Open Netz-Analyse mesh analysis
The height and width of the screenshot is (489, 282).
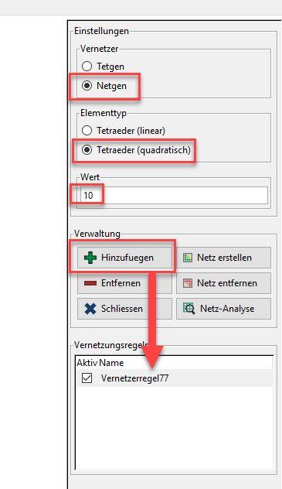tap(223, 309)
